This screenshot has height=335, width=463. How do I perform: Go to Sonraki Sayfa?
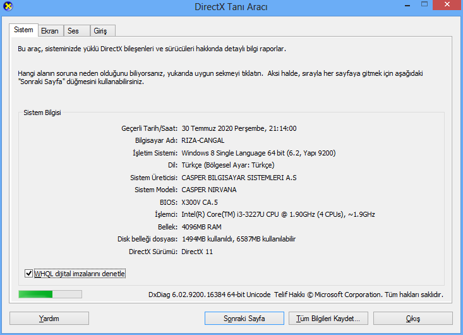(x=244, y=319)
